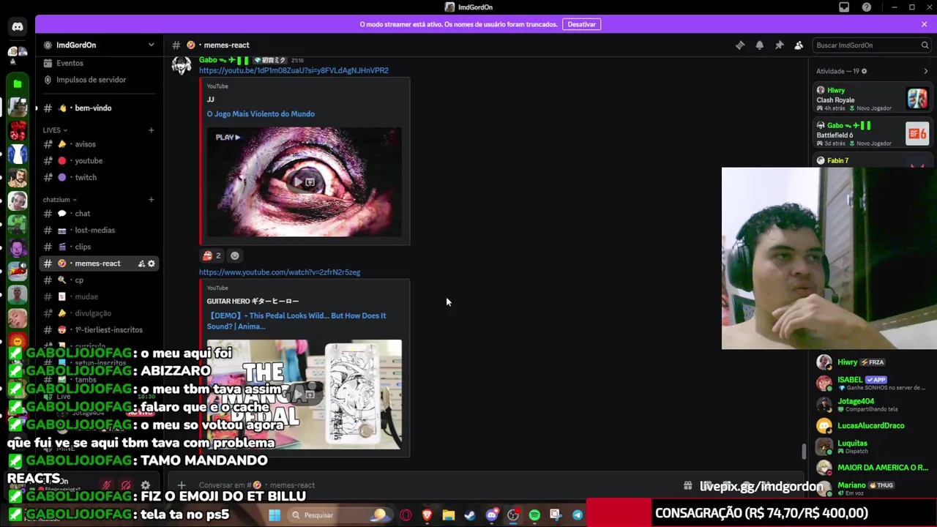Open 'This Pedal Looks Wild' title link

pos(296,321)
